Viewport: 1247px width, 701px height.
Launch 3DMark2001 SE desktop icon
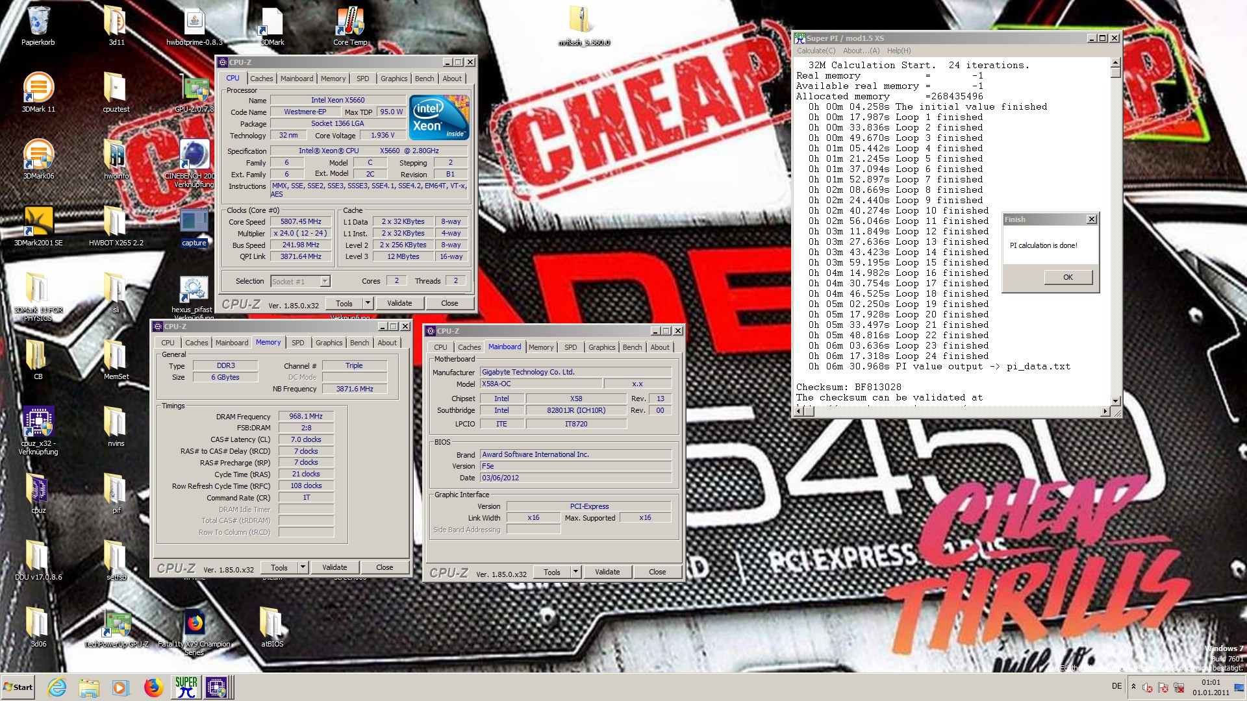(x=38, y=227)
